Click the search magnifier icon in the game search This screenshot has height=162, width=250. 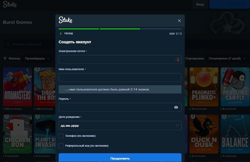(8, 44)
